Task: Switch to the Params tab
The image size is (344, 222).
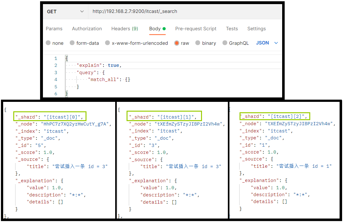Action: click(x=54, y=29)
